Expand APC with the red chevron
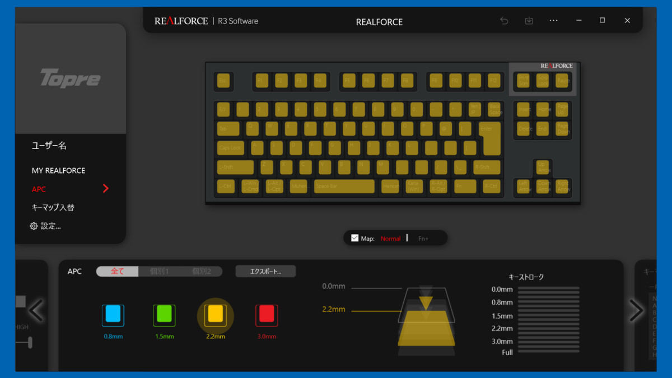 [x=105, y=189]
